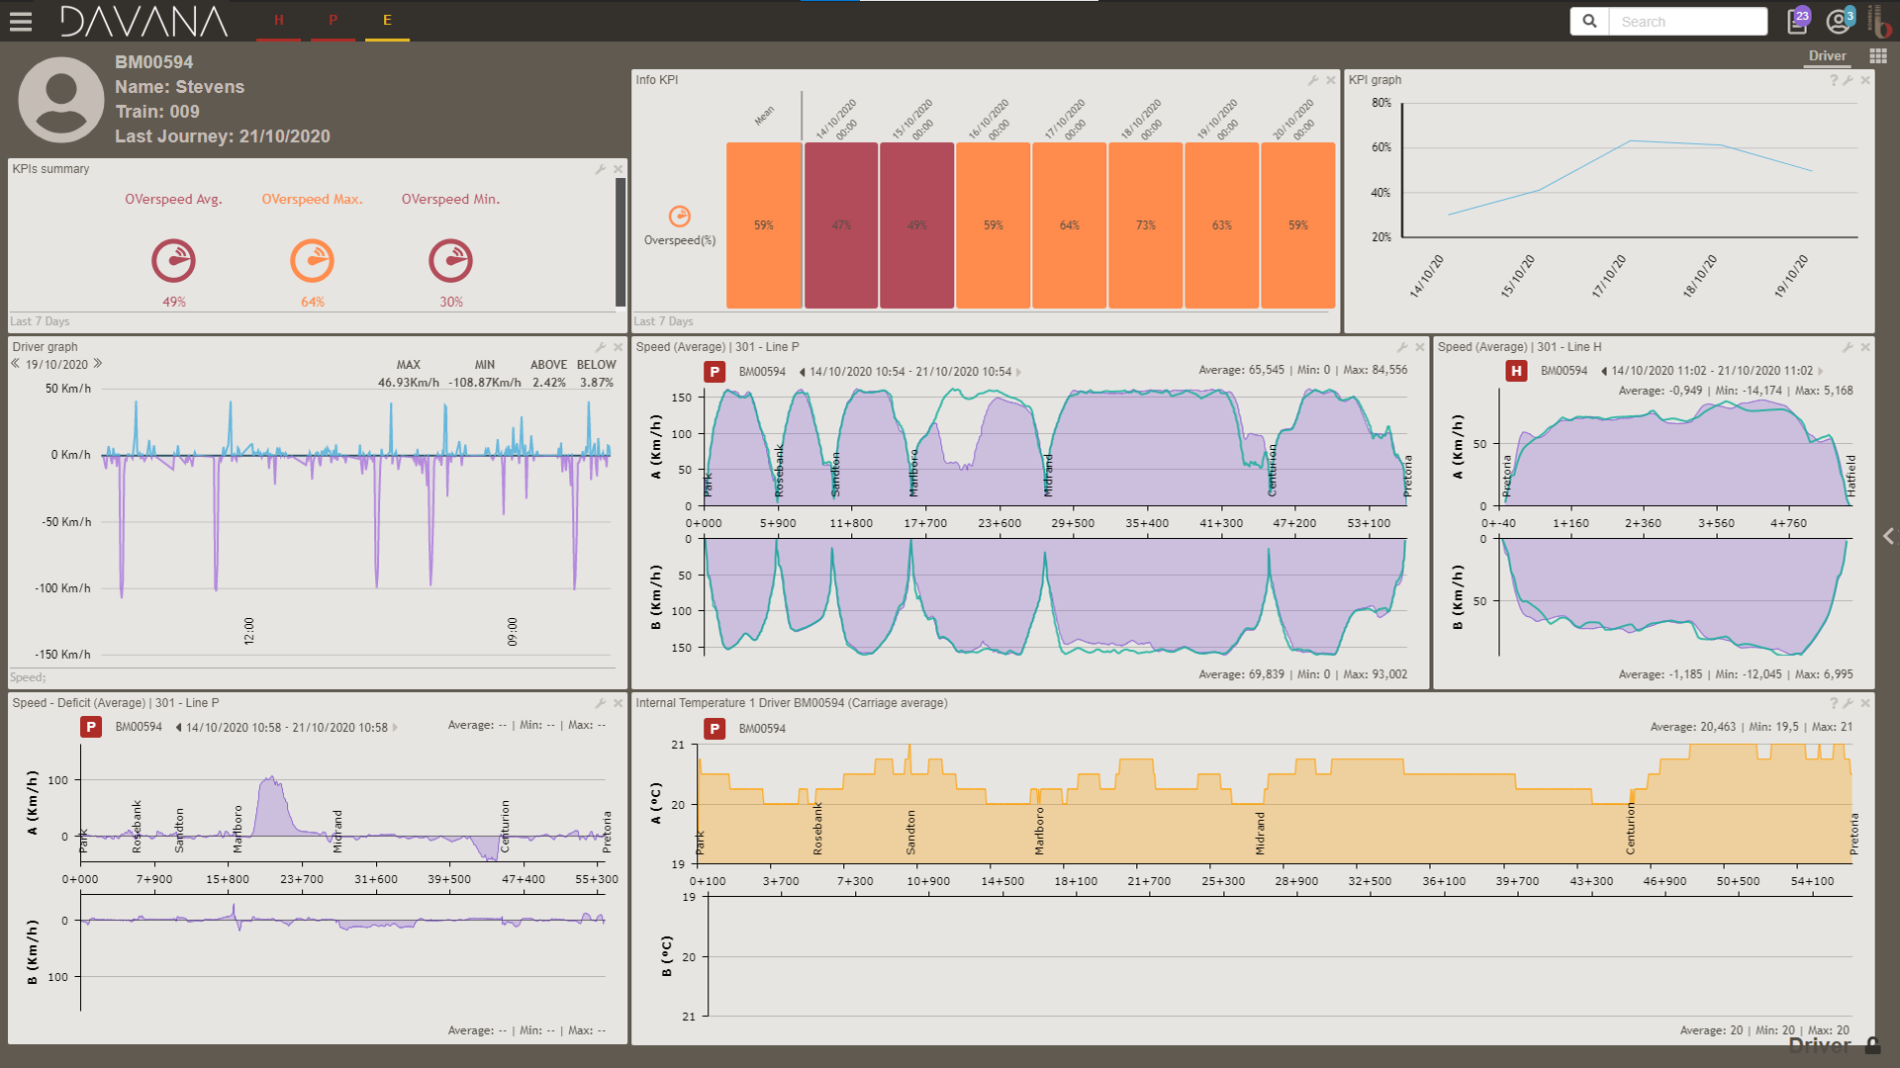Open settings wrench of Info KPI panel
Screen dimensions: 1900x1068
tap(1312, 80)
